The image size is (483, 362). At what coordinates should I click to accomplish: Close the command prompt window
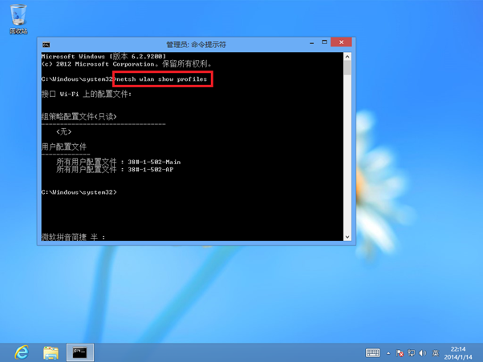pos(341,42)
